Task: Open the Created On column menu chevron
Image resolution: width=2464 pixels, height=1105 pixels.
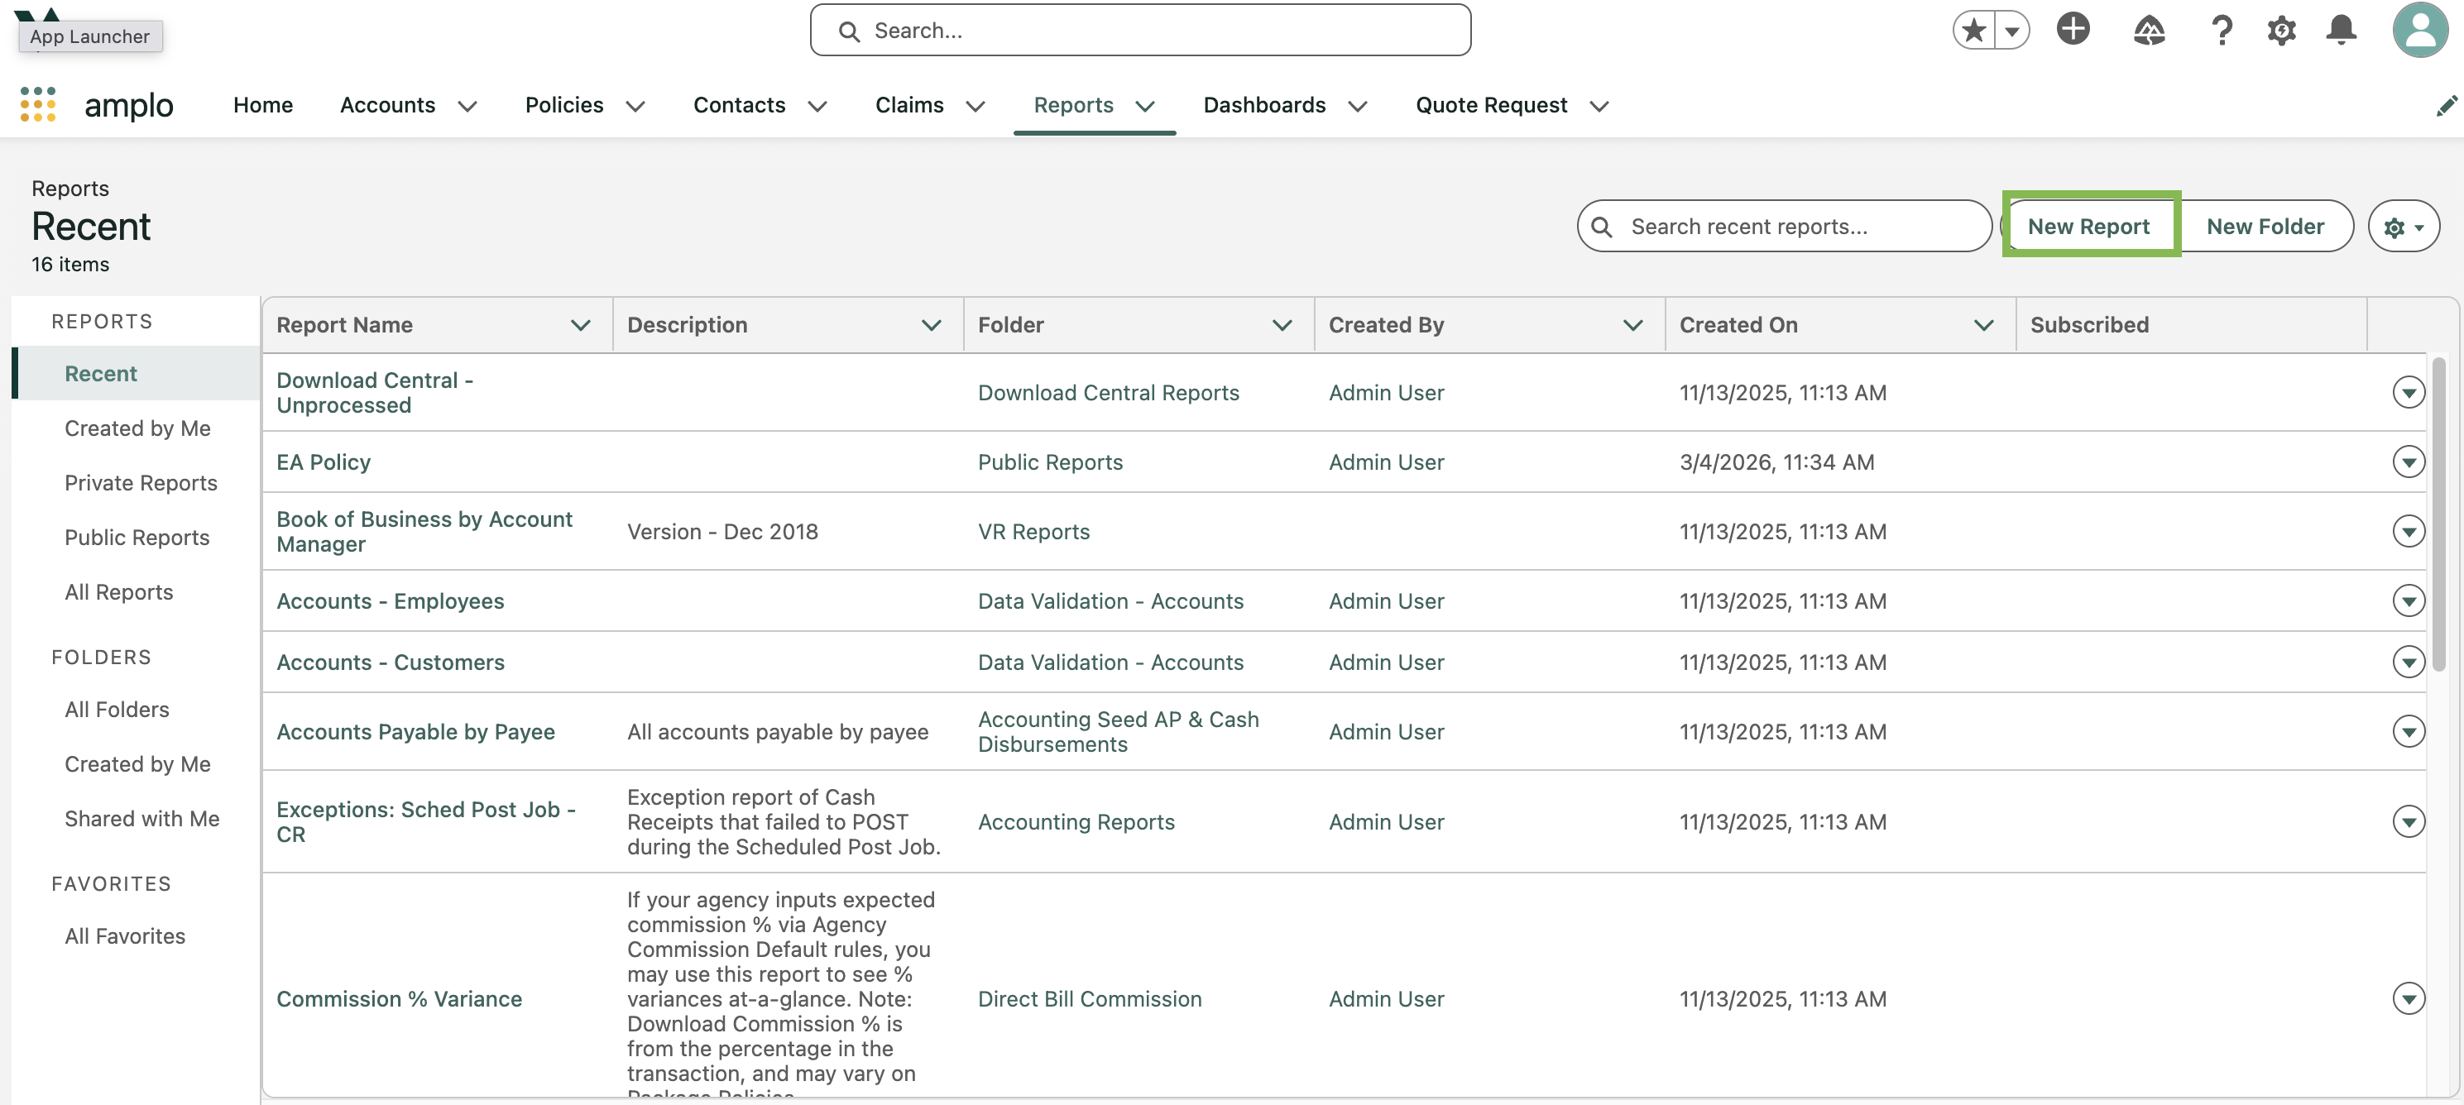Action: 1984,325
